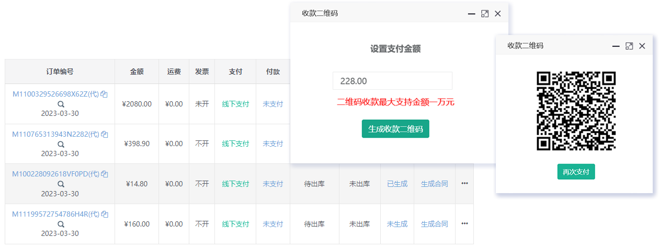Maximize the QR code image dialog

629,46
